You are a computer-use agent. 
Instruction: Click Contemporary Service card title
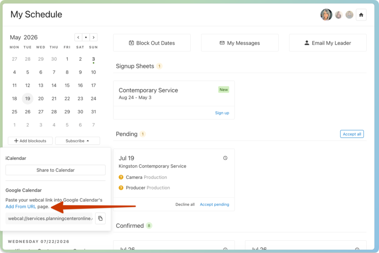click(x=148, y=90)
